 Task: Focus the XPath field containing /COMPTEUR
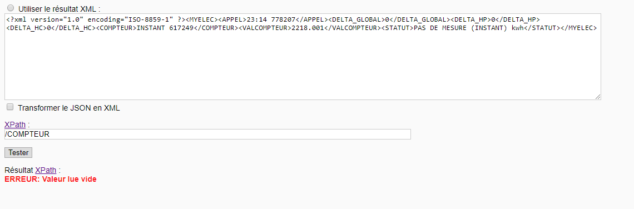[x=207, y=134]
